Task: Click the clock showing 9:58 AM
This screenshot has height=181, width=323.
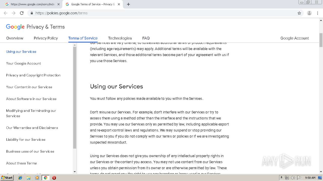Action: 310,178
